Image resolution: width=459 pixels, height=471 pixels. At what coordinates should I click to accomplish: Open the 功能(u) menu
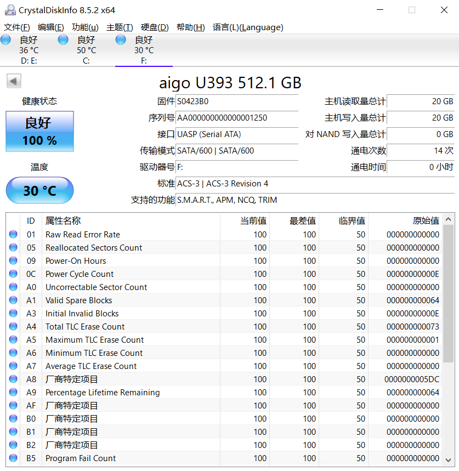tap(85, 27)
